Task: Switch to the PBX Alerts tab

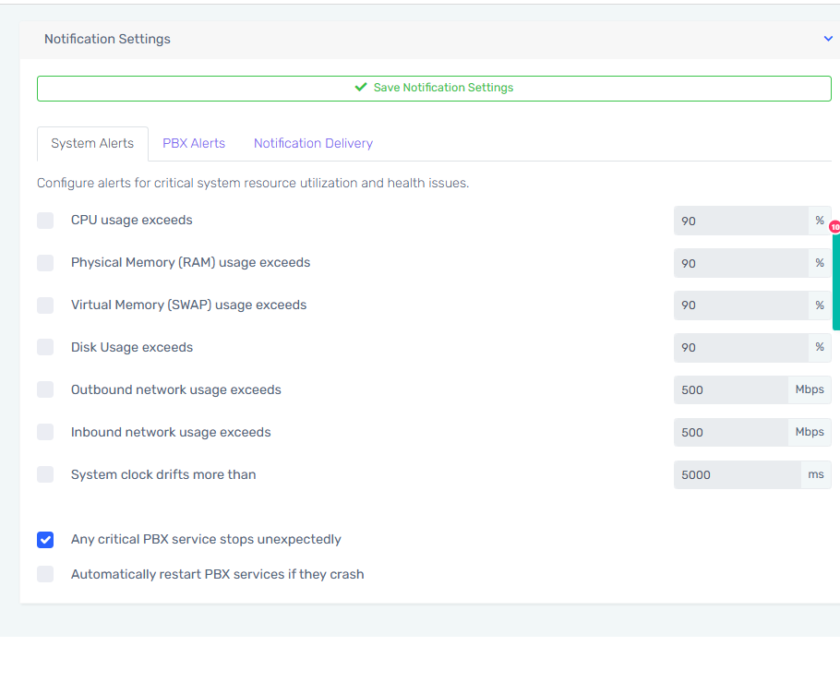Action: 194,143
